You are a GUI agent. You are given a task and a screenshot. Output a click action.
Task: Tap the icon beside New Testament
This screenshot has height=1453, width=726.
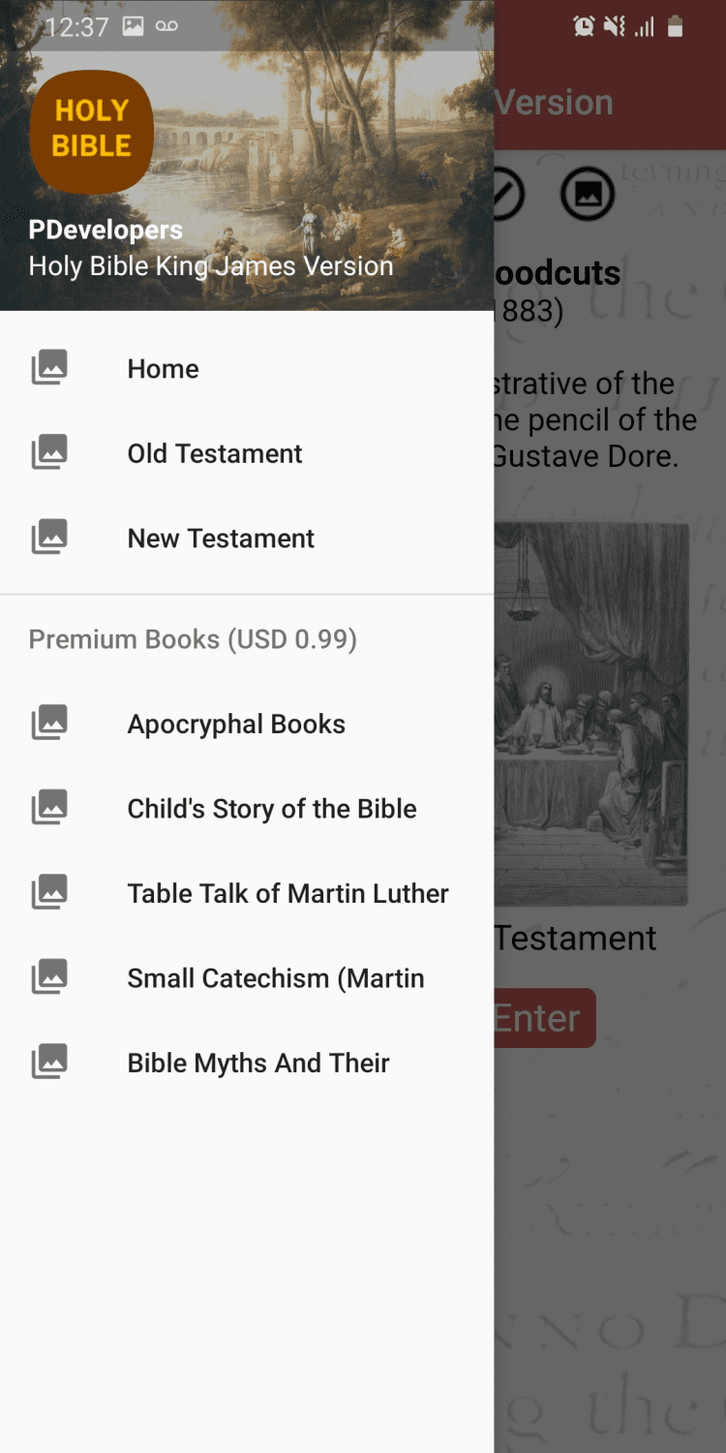49,538
